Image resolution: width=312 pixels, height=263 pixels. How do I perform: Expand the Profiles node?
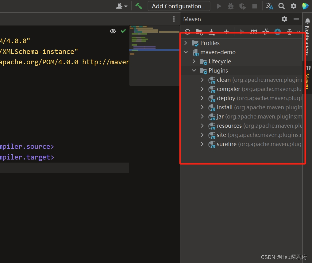click(x=186, y=43)
